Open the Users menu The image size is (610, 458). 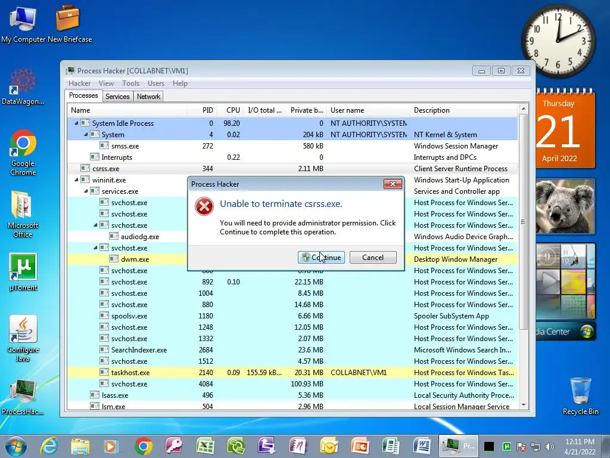tap(156, 83)
